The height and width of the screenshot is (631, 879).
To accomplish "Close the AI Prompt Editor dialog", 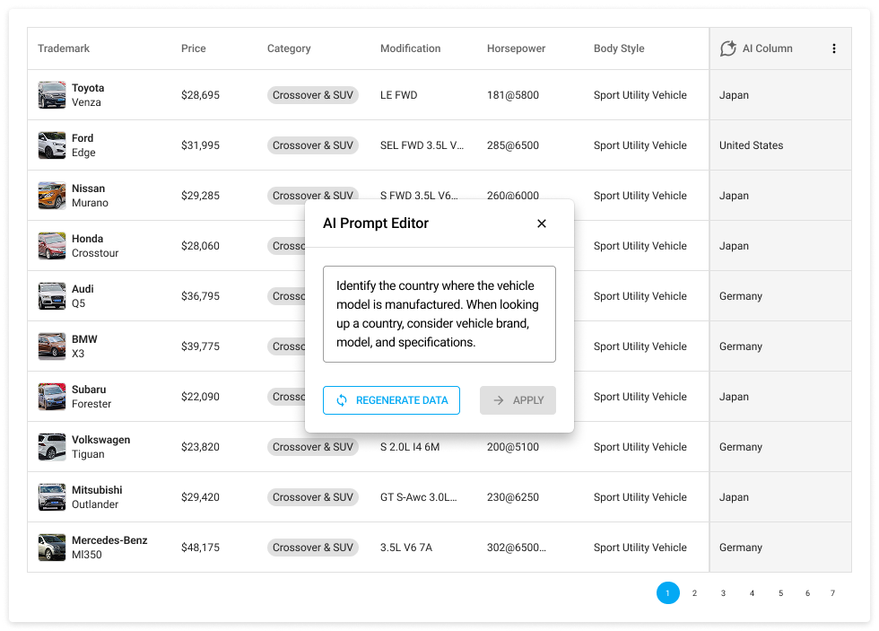I will coord(541,223).
